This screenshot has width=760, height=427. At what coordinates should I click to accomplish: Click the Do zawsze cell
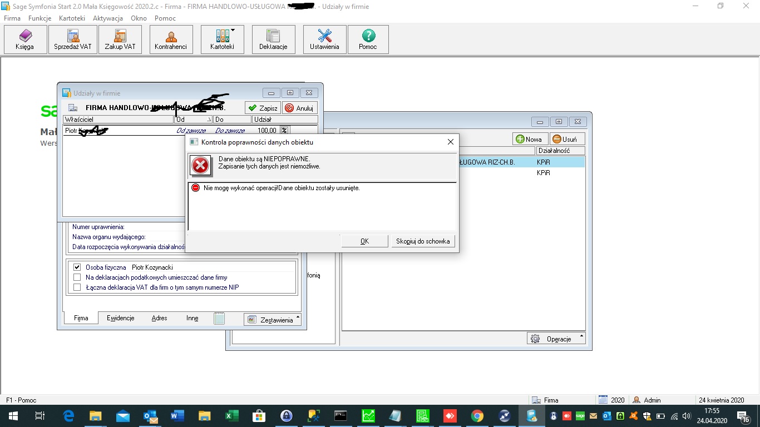pyautogui.click(x=230, y=131)
